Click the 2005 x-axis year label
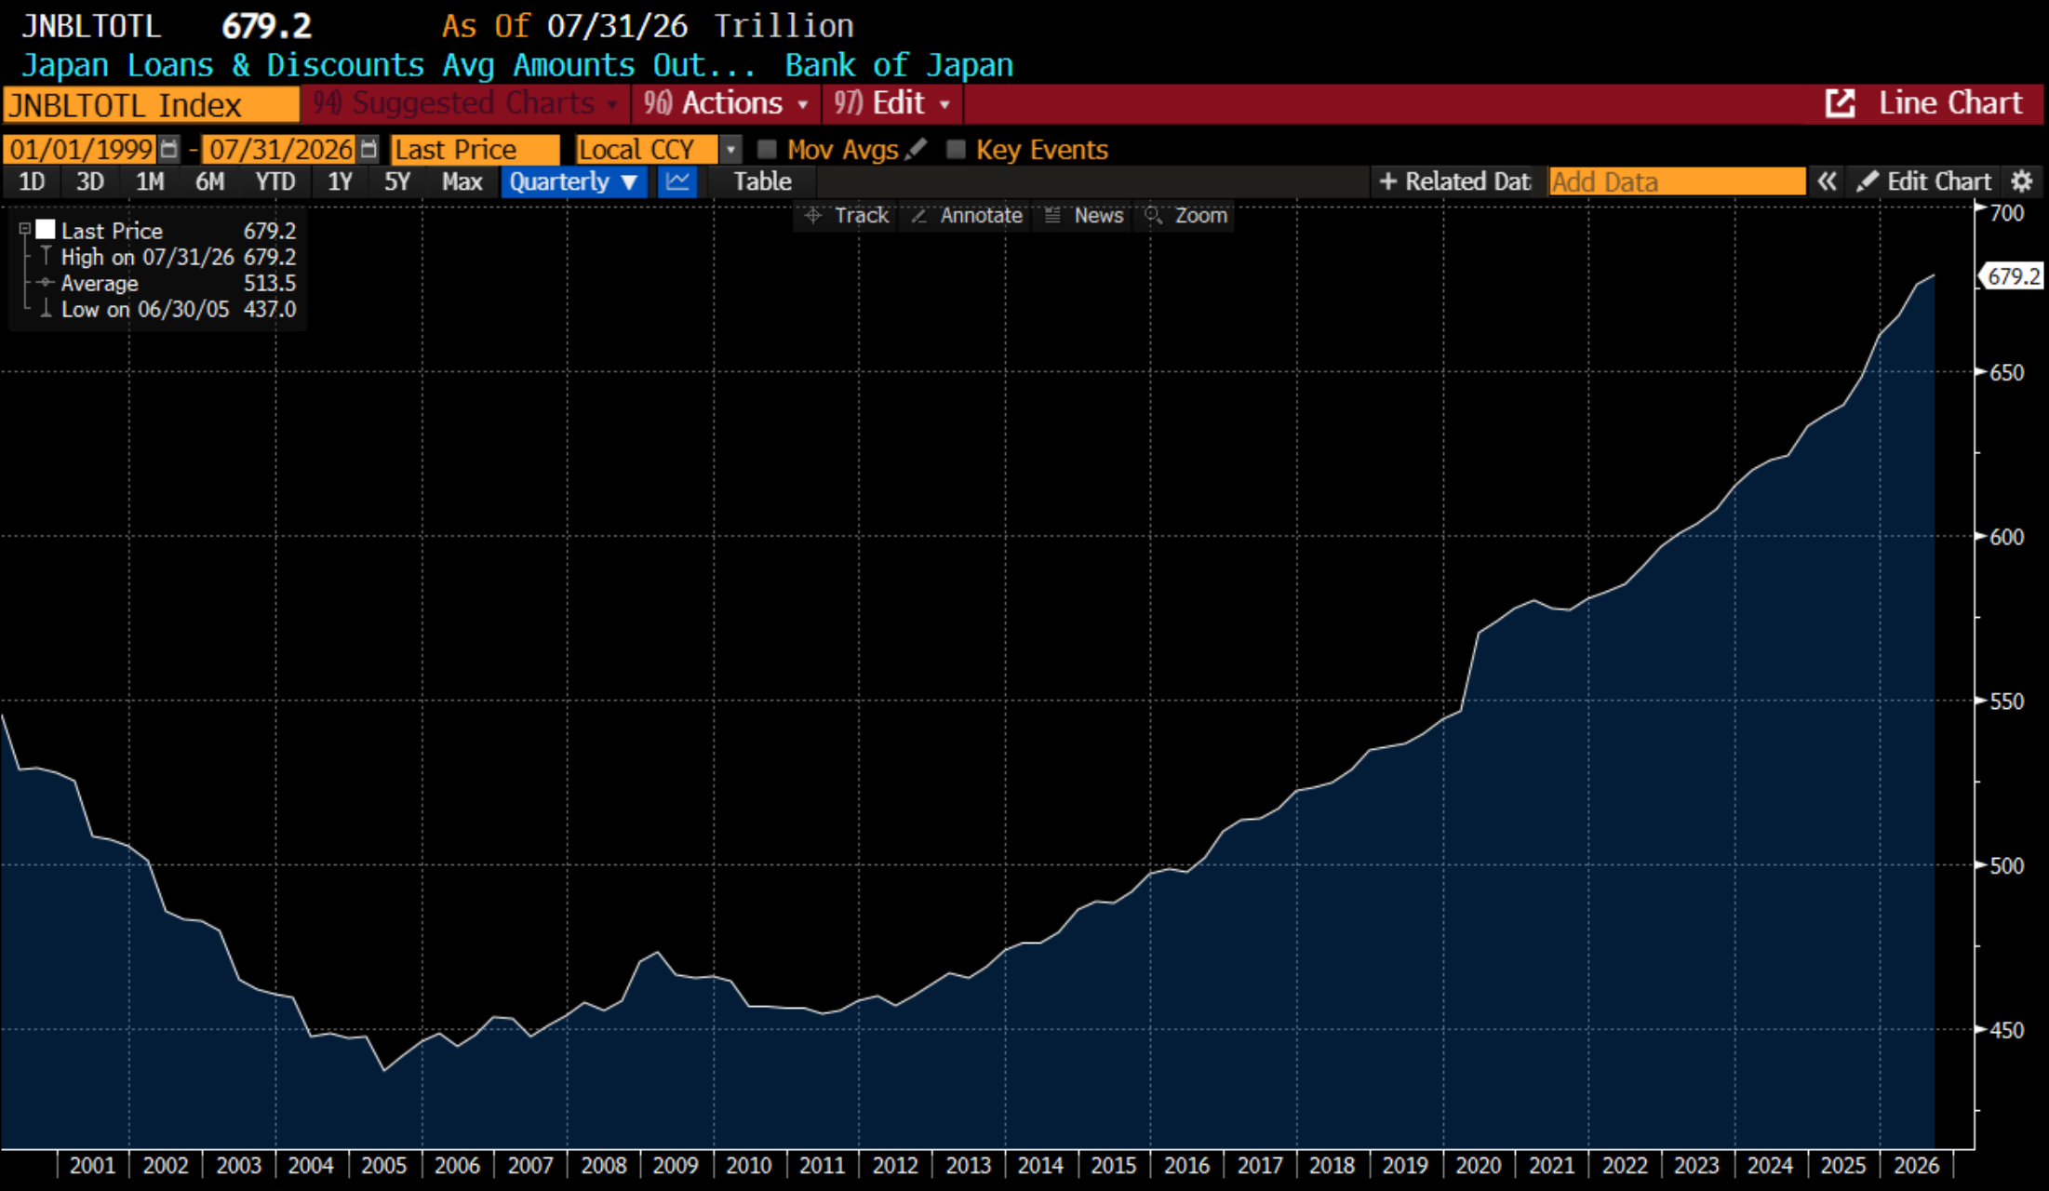 [383, 1166]
